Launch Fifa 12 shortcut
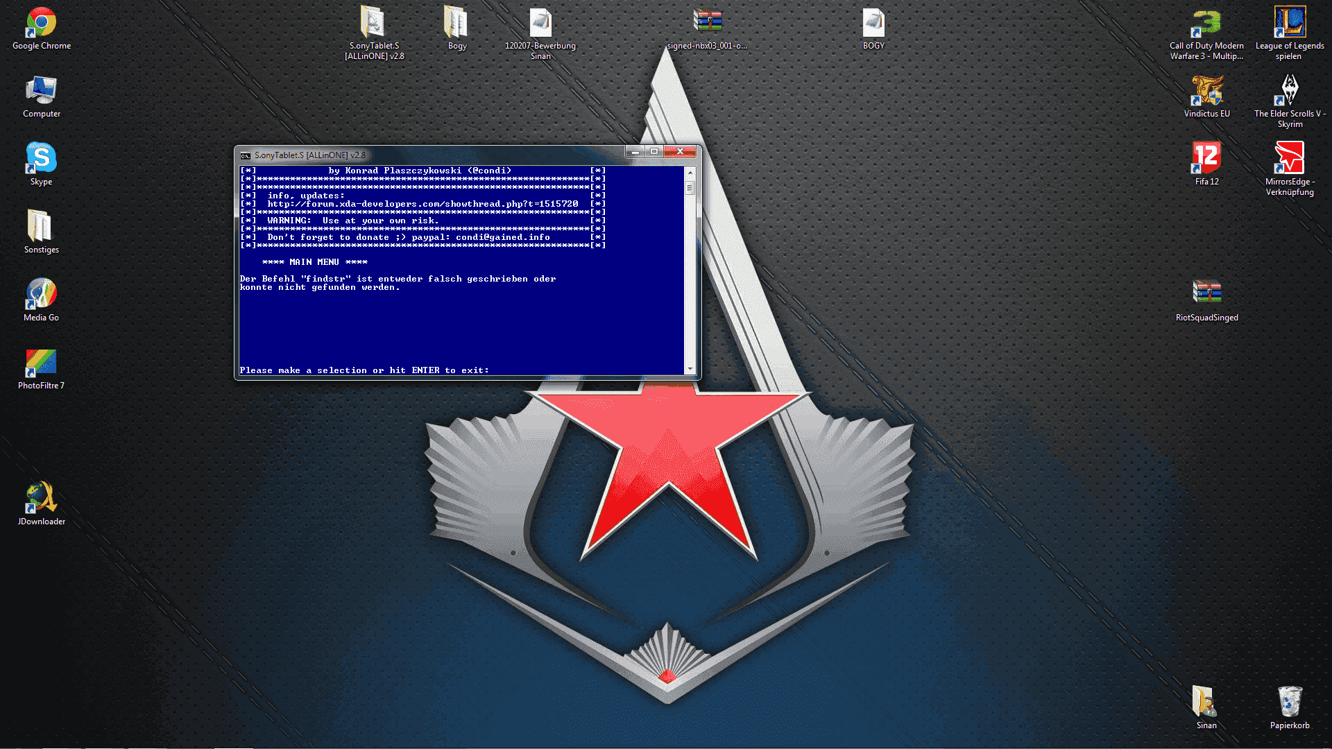The image size is (1332, 749). tap(1206, 165)
